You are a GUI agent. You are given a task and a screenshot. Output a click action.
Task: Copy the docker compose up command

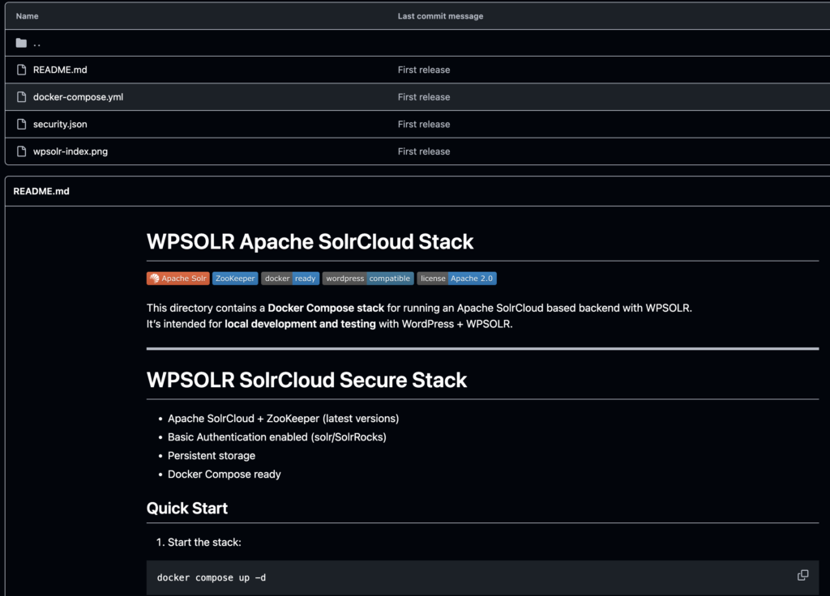[x=802, y=576]
